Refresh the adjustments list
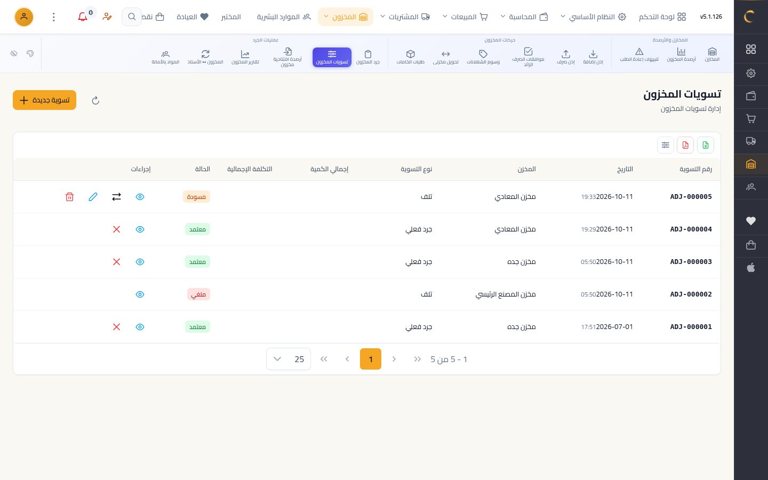Image resolution: width=768 pixels, height=480 pixels. pyautogui.click(x=95, y=100)
